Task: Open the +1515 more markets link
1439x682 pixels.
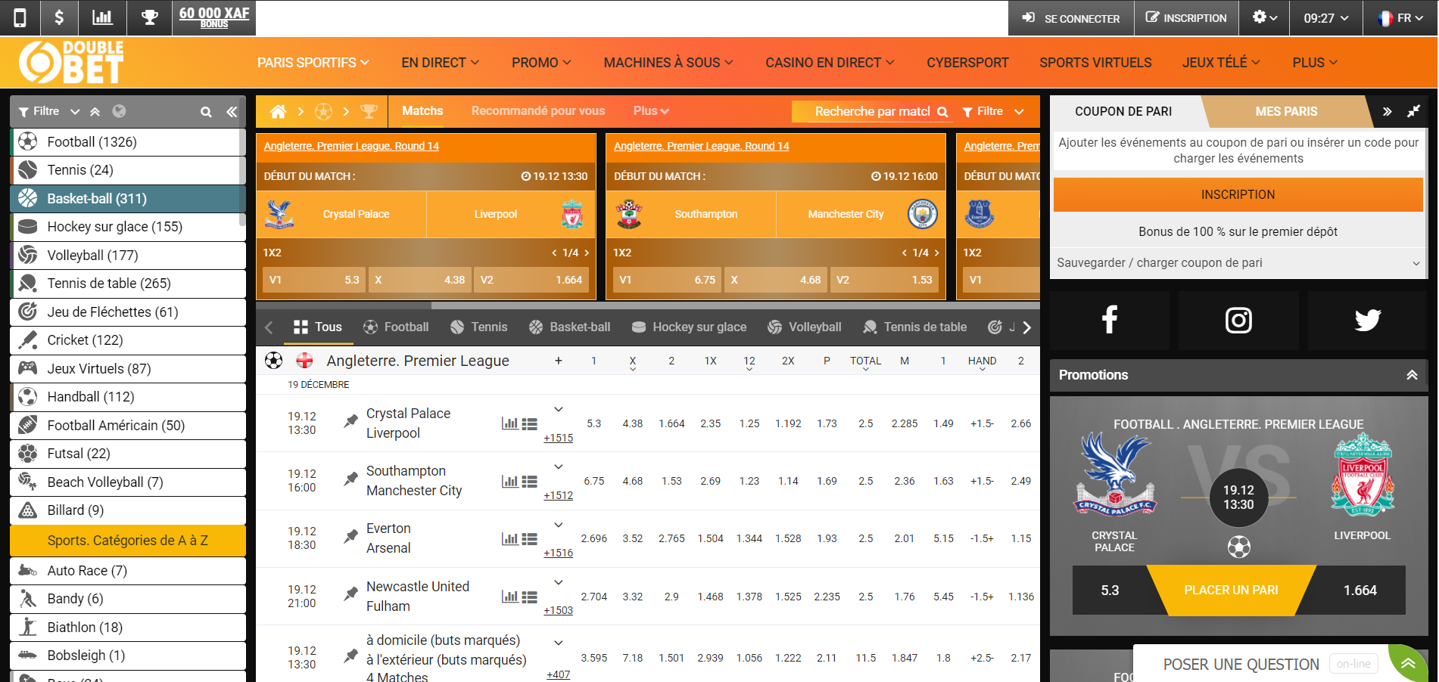Action: point(559,439)
